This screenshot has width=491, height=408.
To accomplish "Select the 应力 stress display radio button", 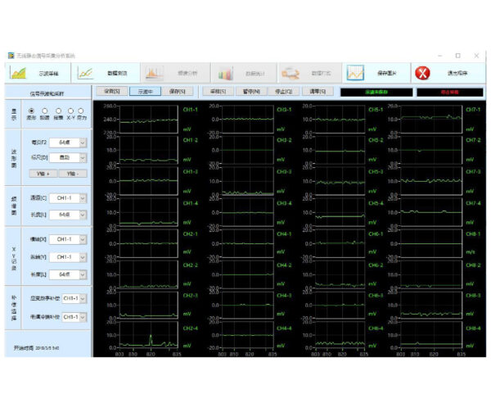I will point(81,111).
